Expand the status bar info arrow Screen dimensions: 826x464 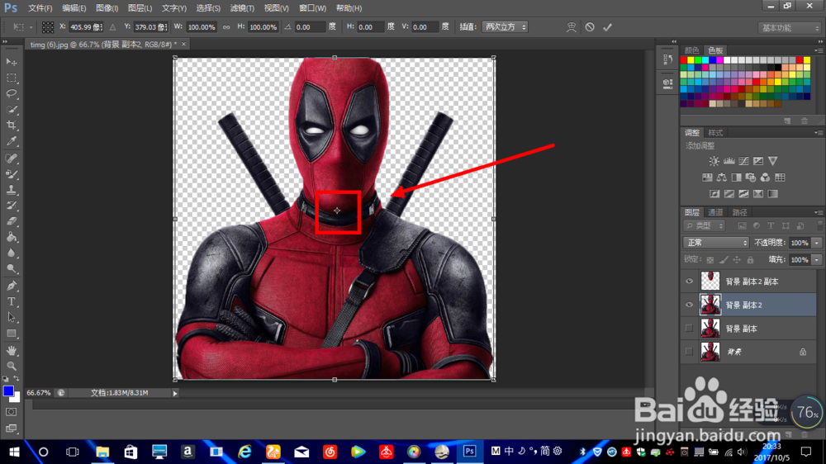[x=175, y=393]
